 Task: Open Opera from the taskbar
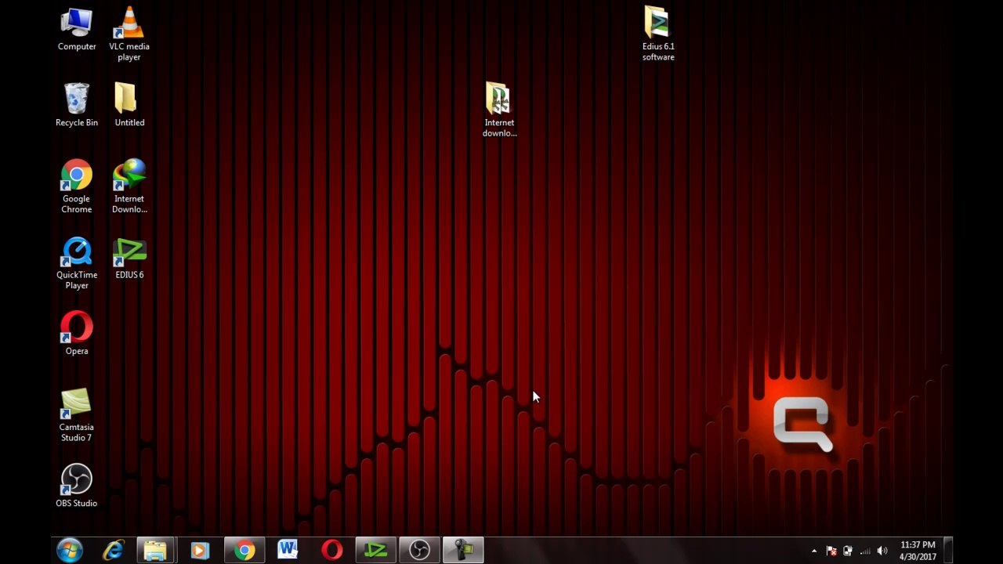tap(331, 551)
